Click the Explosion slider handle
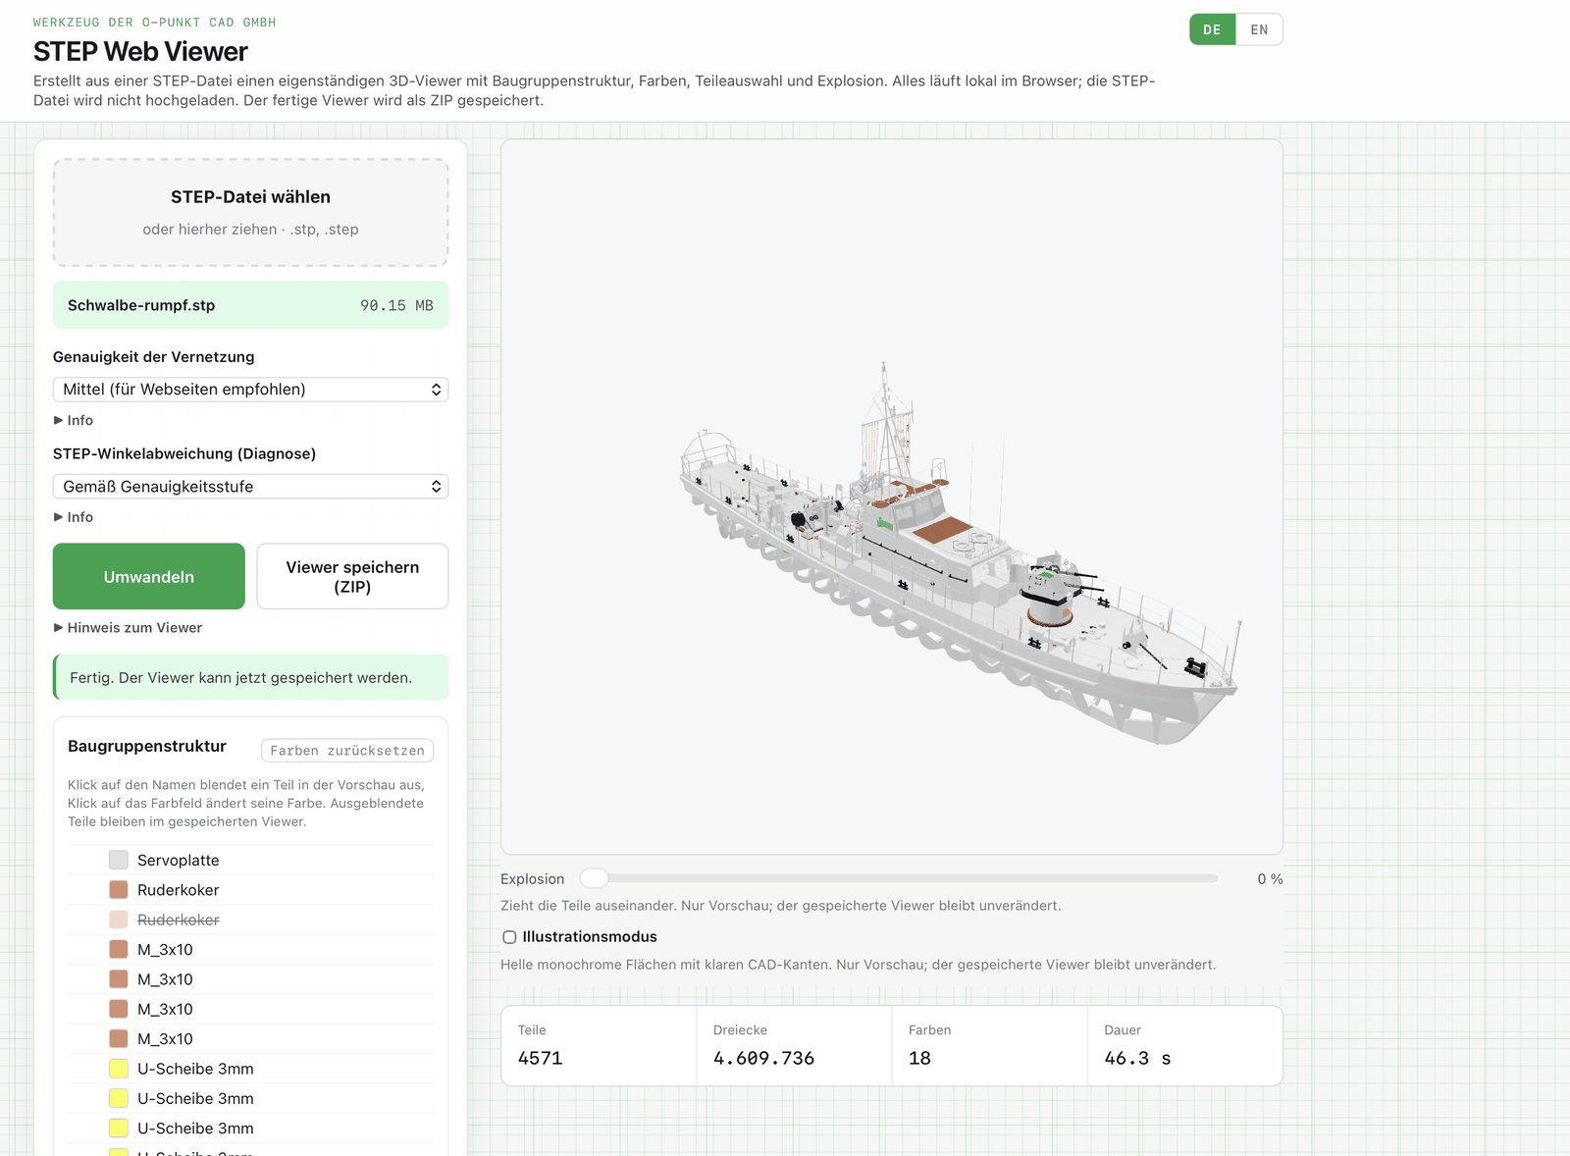1570x1156 pixels. [x=594, y=878]
